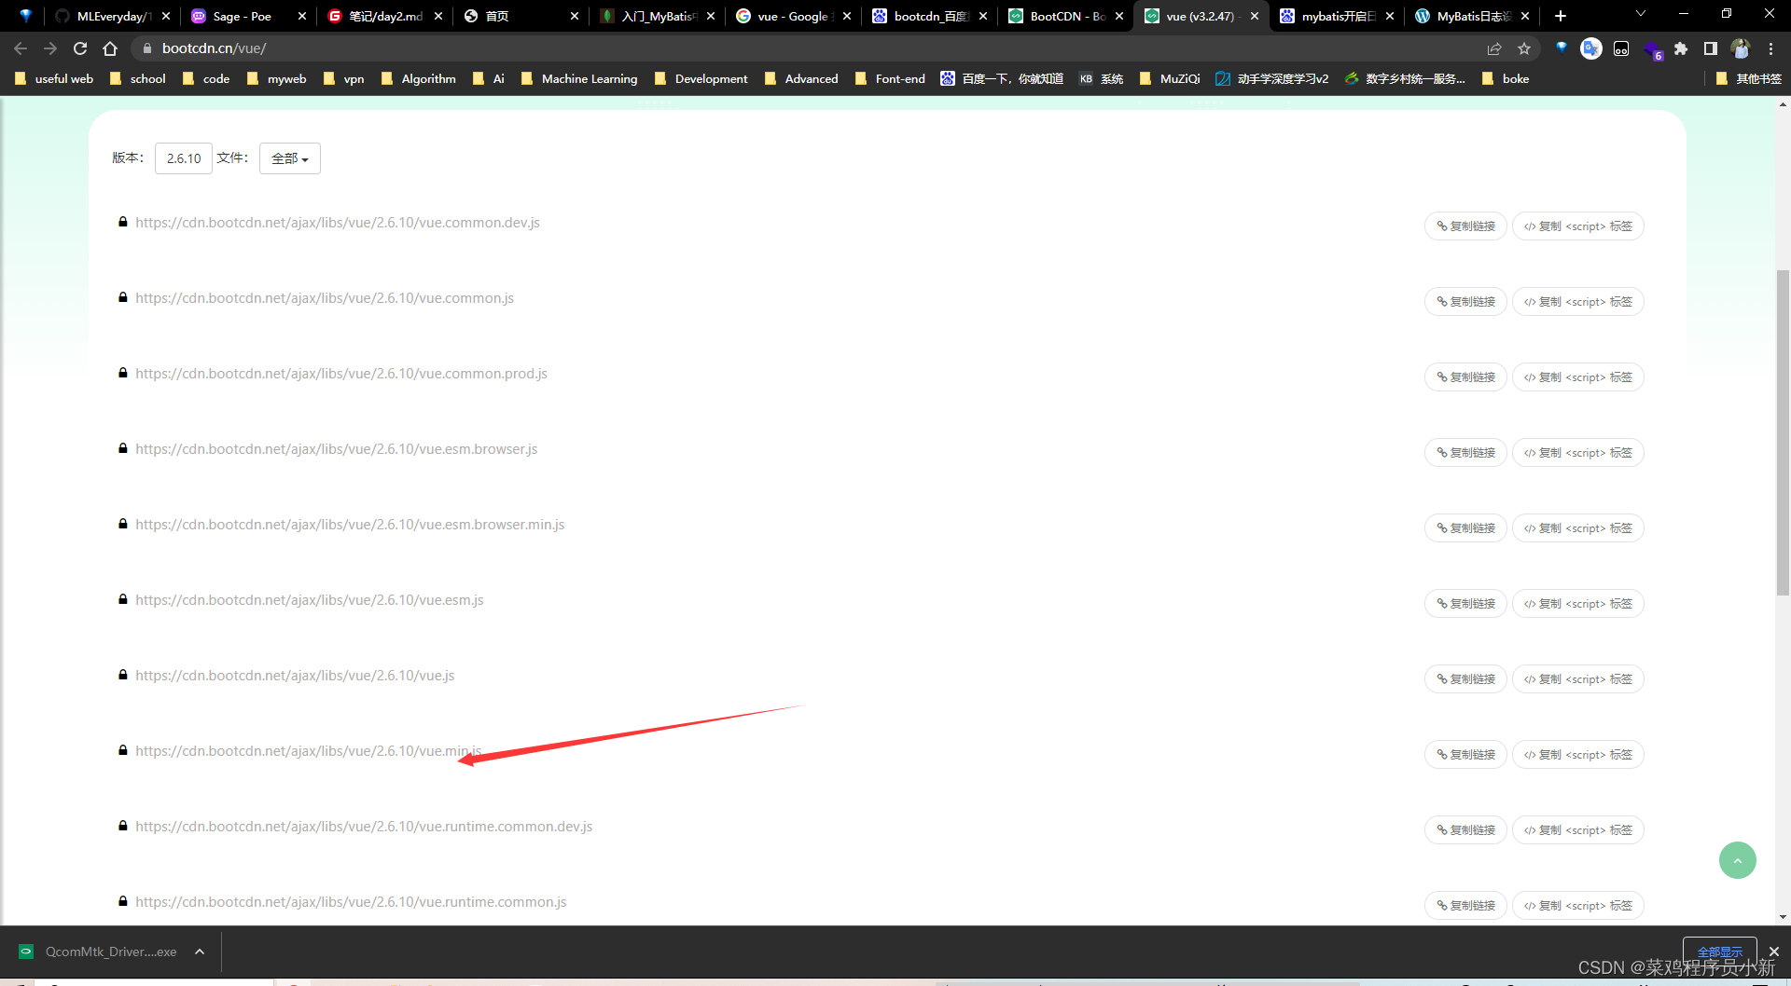Open the 全部 file filter dropdown
Screen dimensions: 1791x986
[x=289, y=157]
